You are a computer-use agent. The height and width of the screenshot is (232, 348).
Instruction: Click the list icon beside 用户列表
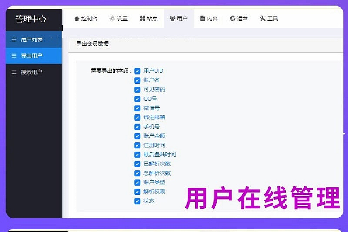tap(14, 39)
